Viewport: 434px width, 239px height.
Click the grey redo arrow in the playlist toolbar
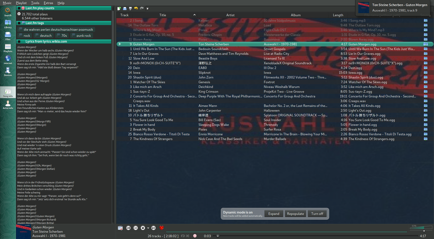pyautogui.click(x=142, y=9)
